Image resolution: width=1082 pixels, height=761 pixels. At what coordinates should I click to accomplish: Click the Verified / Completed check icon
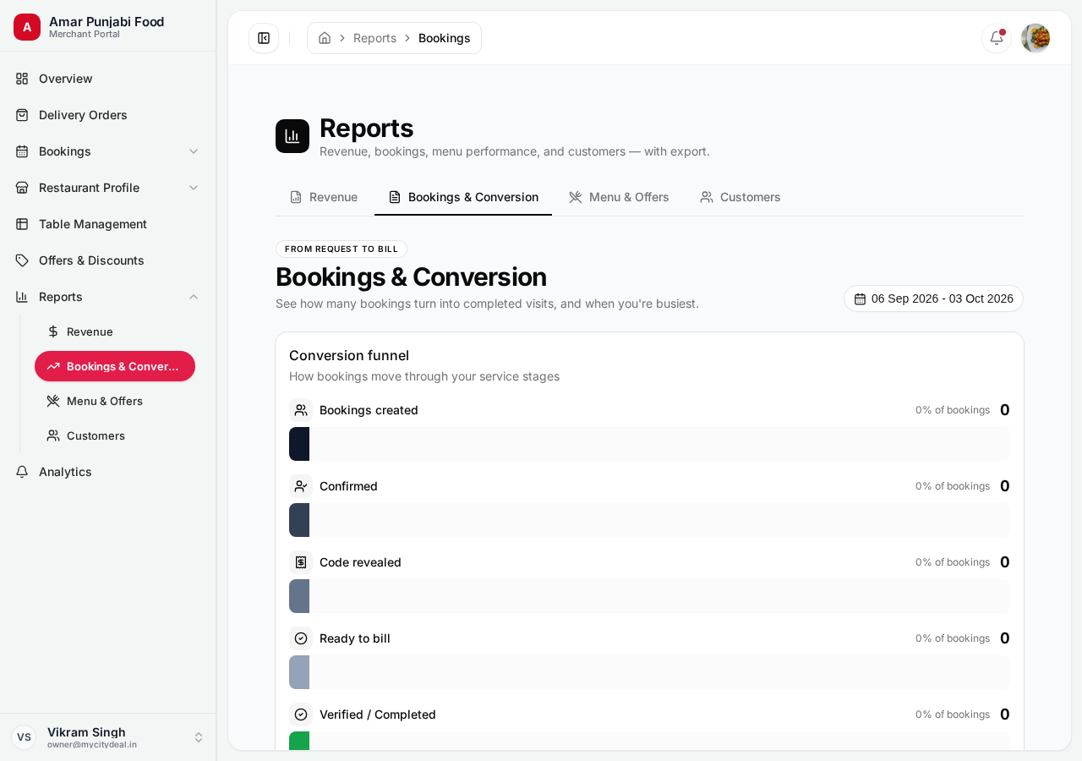(x=301, y=714)
